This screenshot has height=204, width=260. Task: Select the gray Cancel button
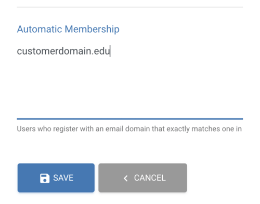coord(142,178)
